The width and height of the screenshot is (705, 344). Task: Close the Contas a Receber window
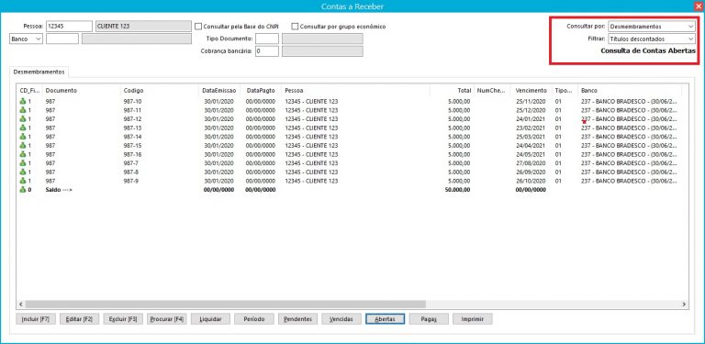pos(698,6)
